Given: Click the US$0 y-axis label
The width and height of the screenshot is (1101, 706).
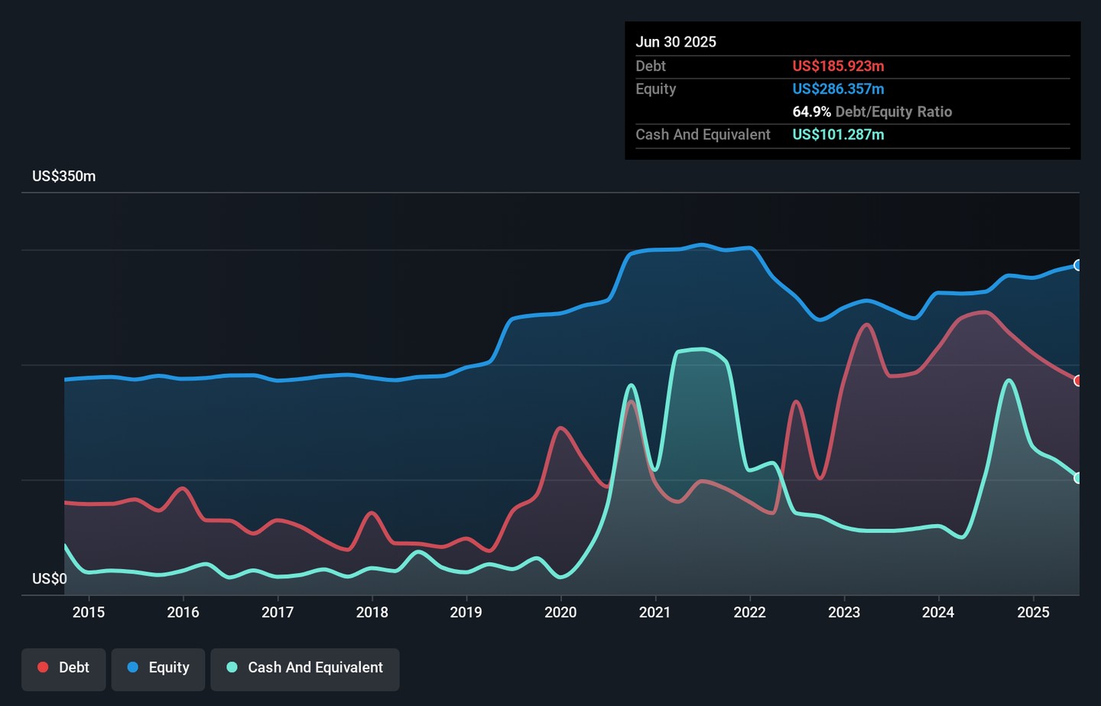Looking at the screenshot, I should click(50, 579).
